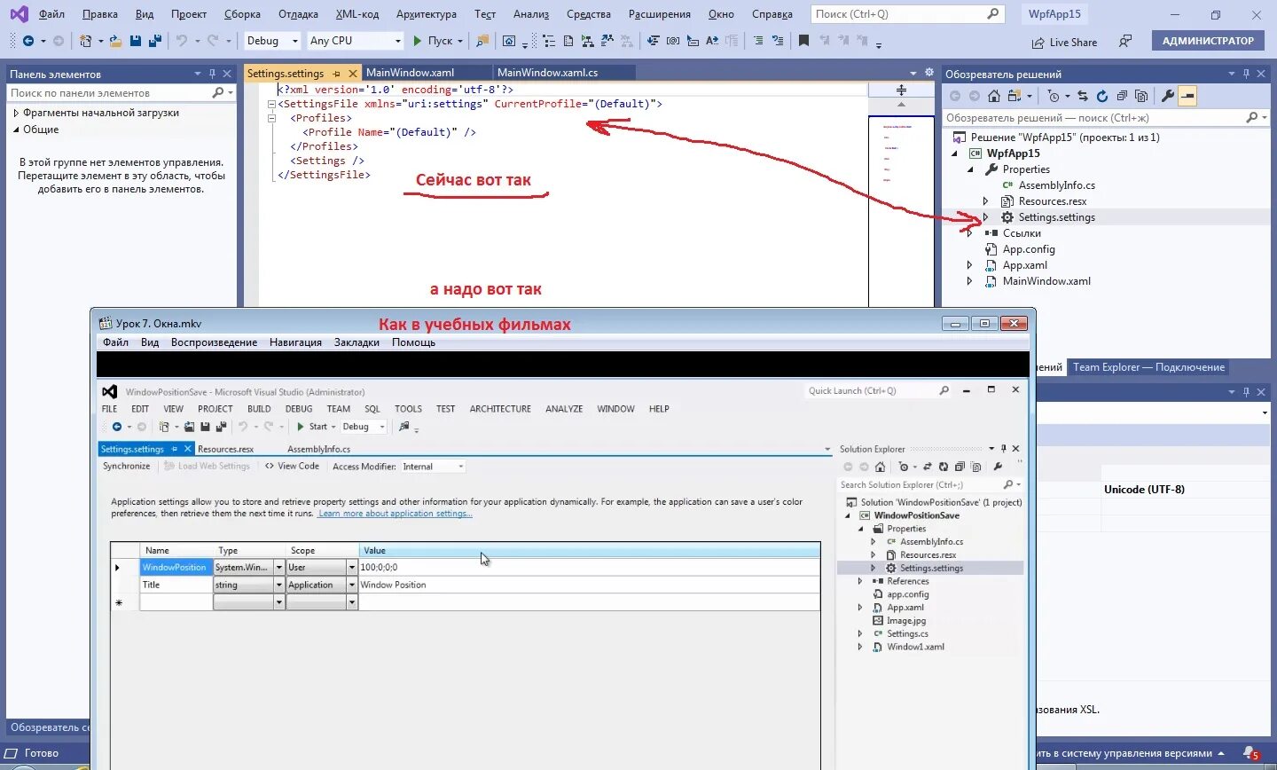Click the Visual Studio logo in title bar
This screenshot has width=1277, height=770.
point(19,14)
